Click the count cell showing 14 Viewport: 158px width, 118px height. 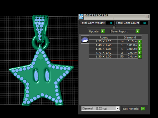(122, 41)
